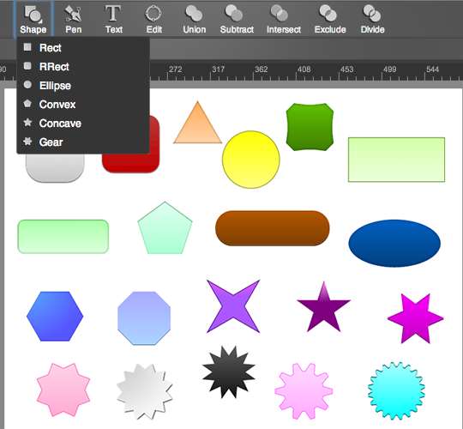Use the Intersect operation

[x=284, y=19]
